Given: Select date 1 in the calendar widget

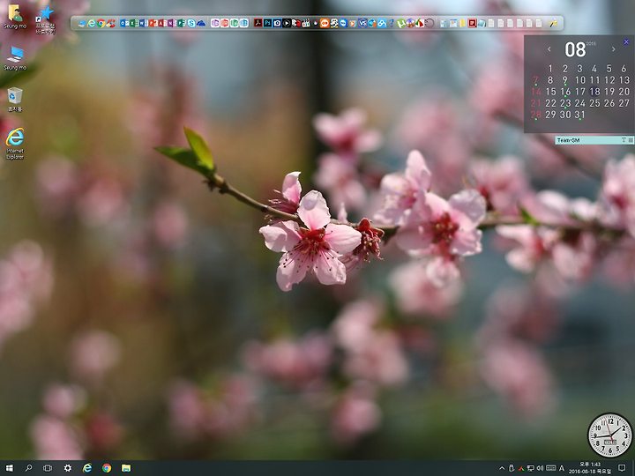Looking at the screenshot, I should [550, 69].
